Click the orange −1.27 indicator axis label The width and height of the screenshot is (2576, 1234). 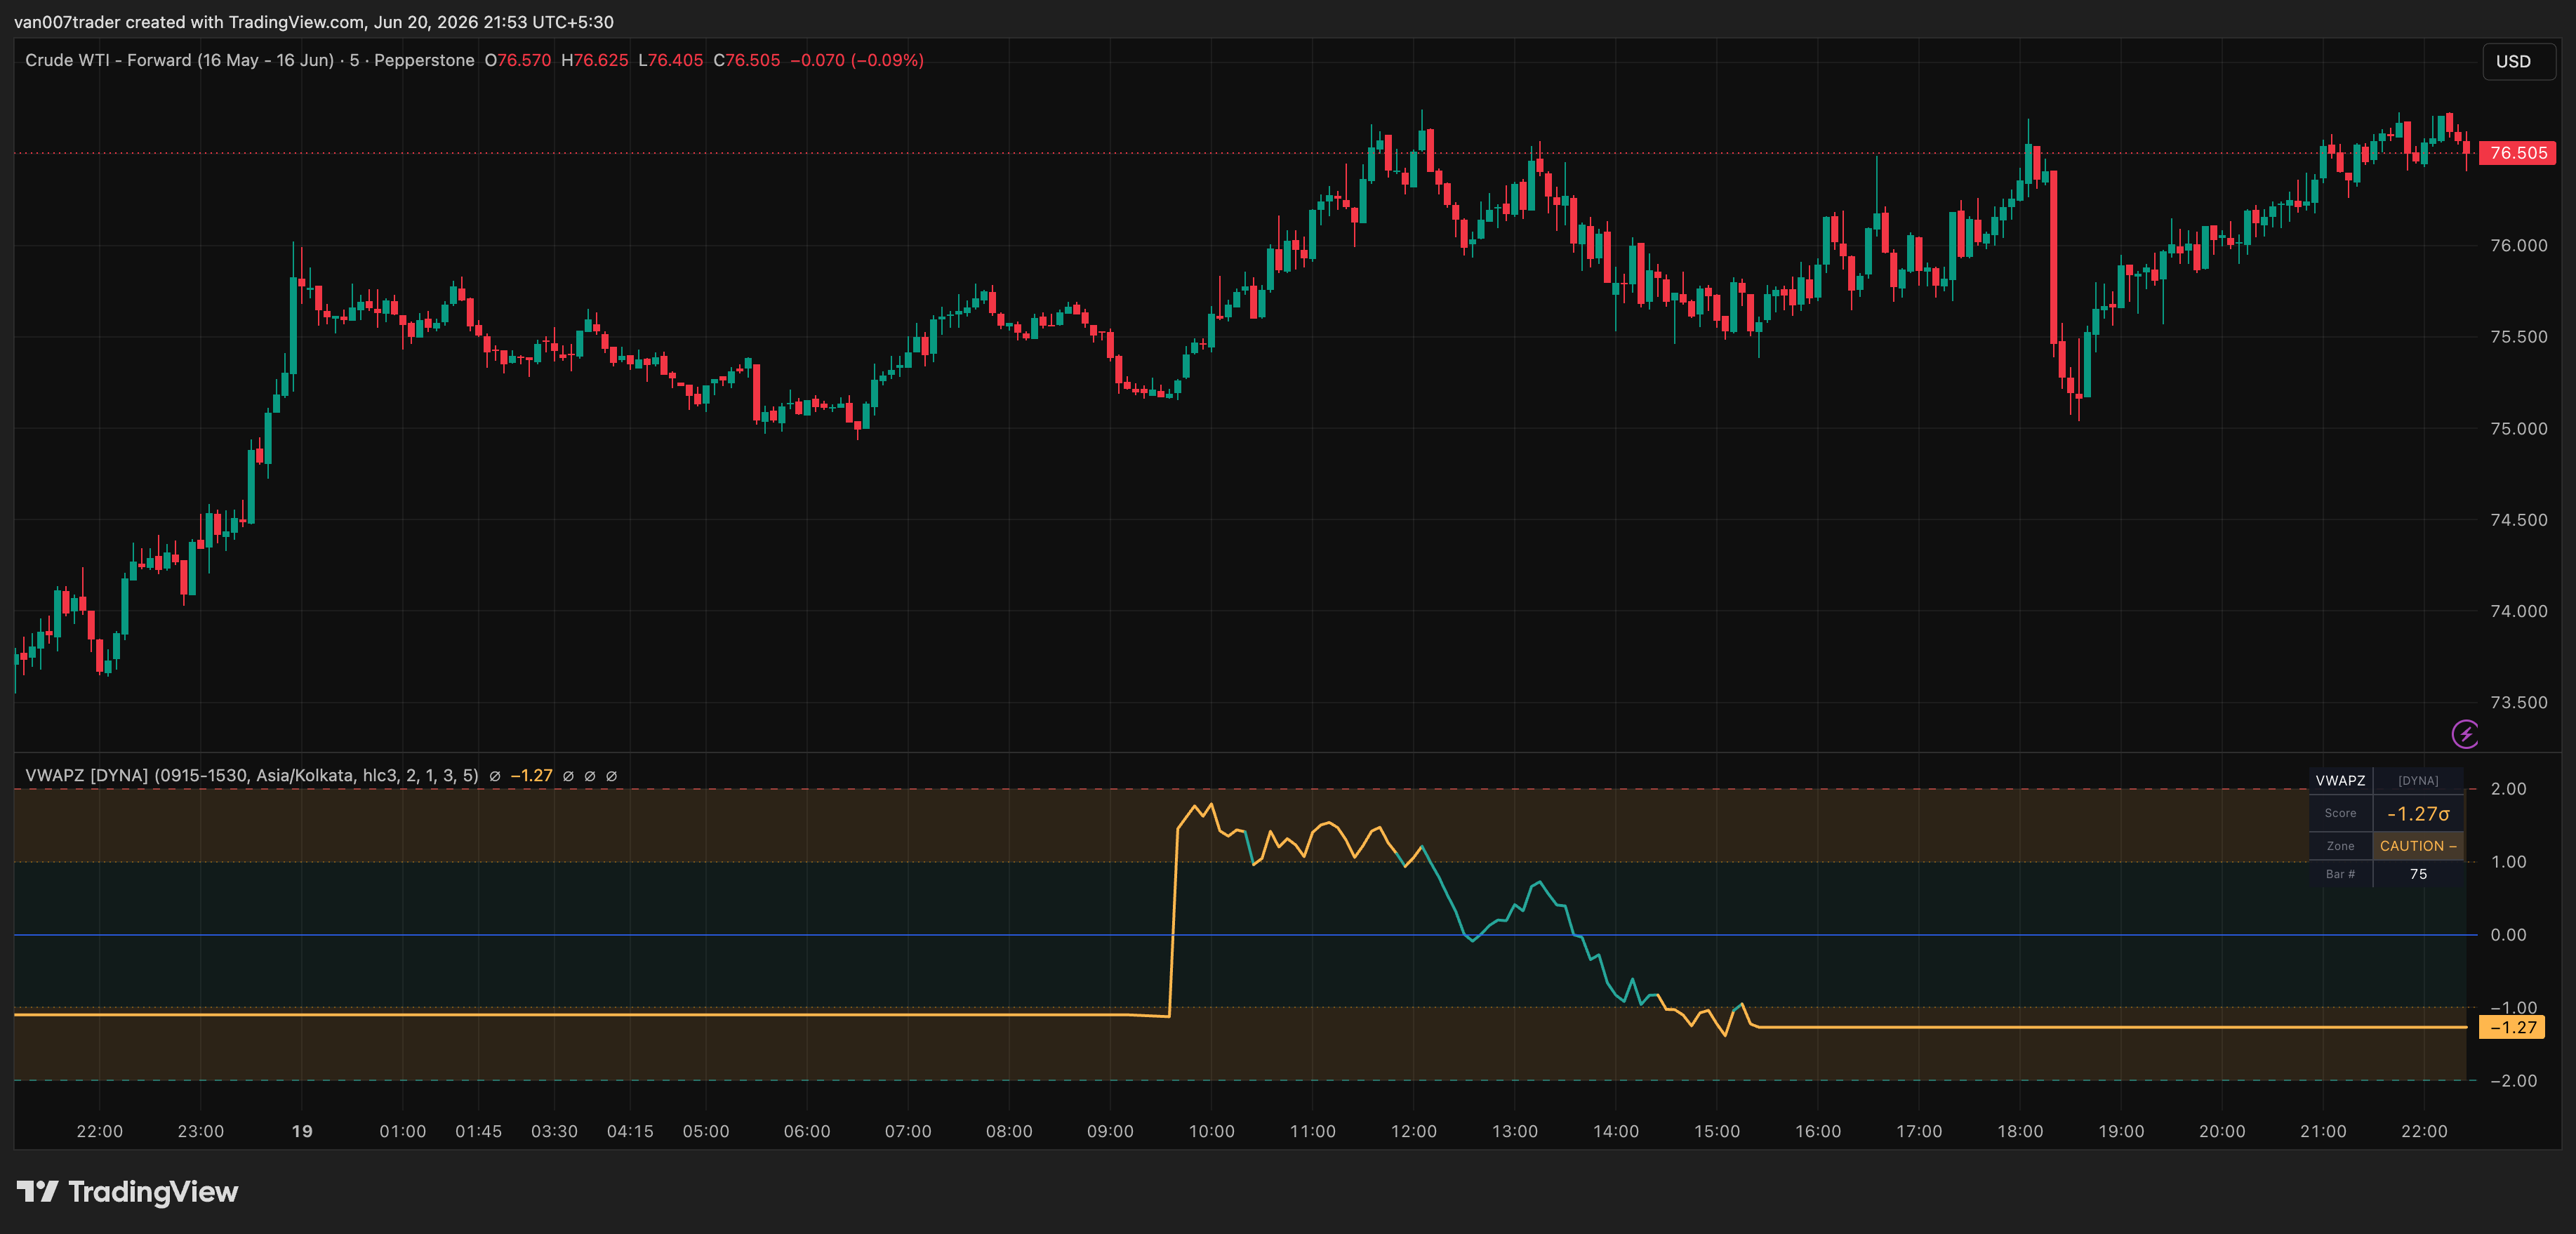pyautogui.click(x=2512, y=1027)
